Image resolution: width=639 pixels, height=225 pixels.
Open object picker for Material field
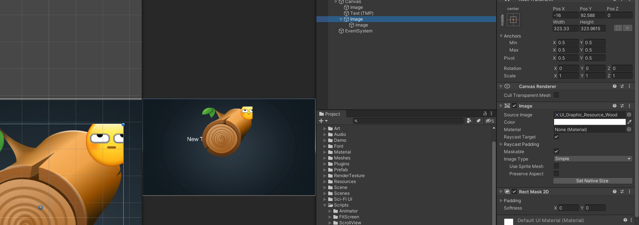click(629, 129)
